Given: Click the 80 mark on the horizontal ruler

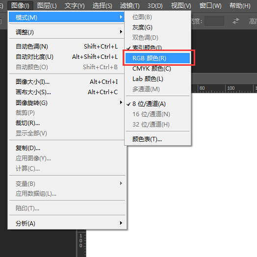Looking at the screenshot, I should [202, 88].
